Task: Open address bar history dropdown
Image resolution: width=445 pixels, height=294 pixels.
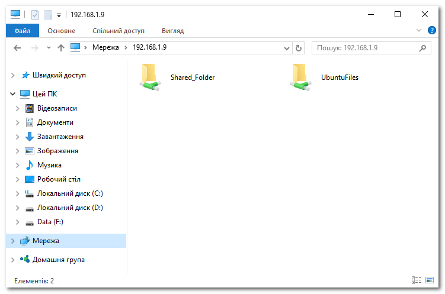Action: (x=287, y=48)
